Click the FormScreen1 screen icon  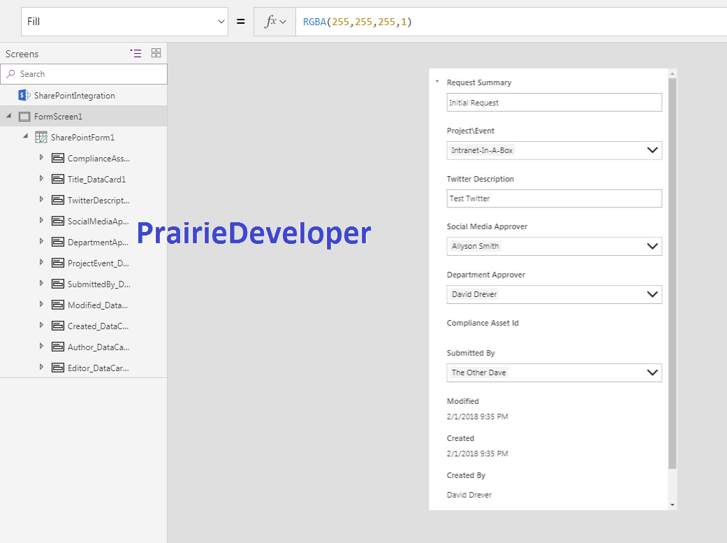tap(24, 117)
